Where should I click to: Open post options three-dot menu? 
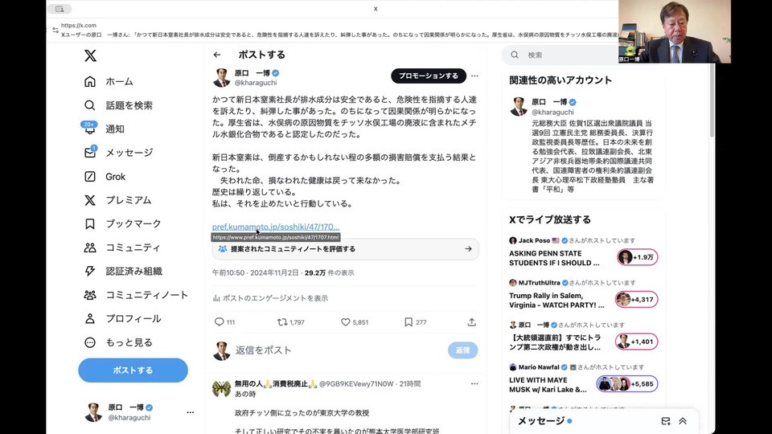pyautogui.click(x=474, y=76)
